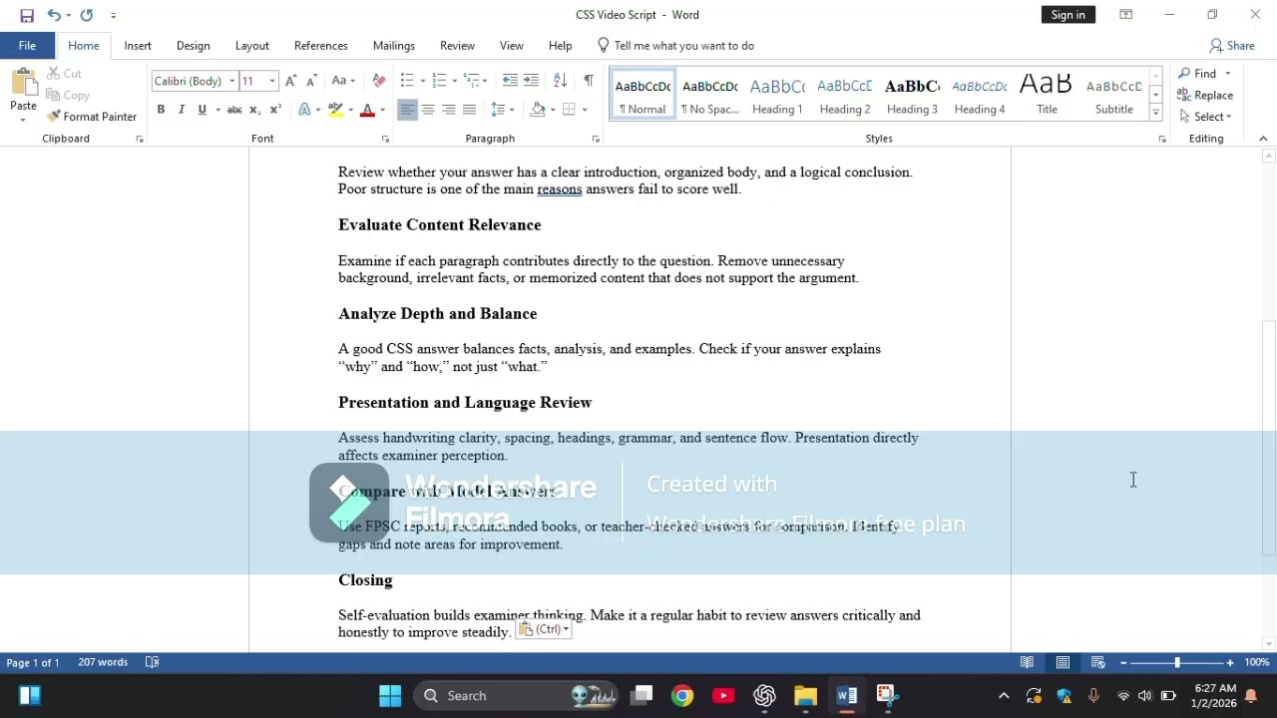
Task: Switch to Read Mode view
Action: pyautogui.click(x=1027, y=662)
